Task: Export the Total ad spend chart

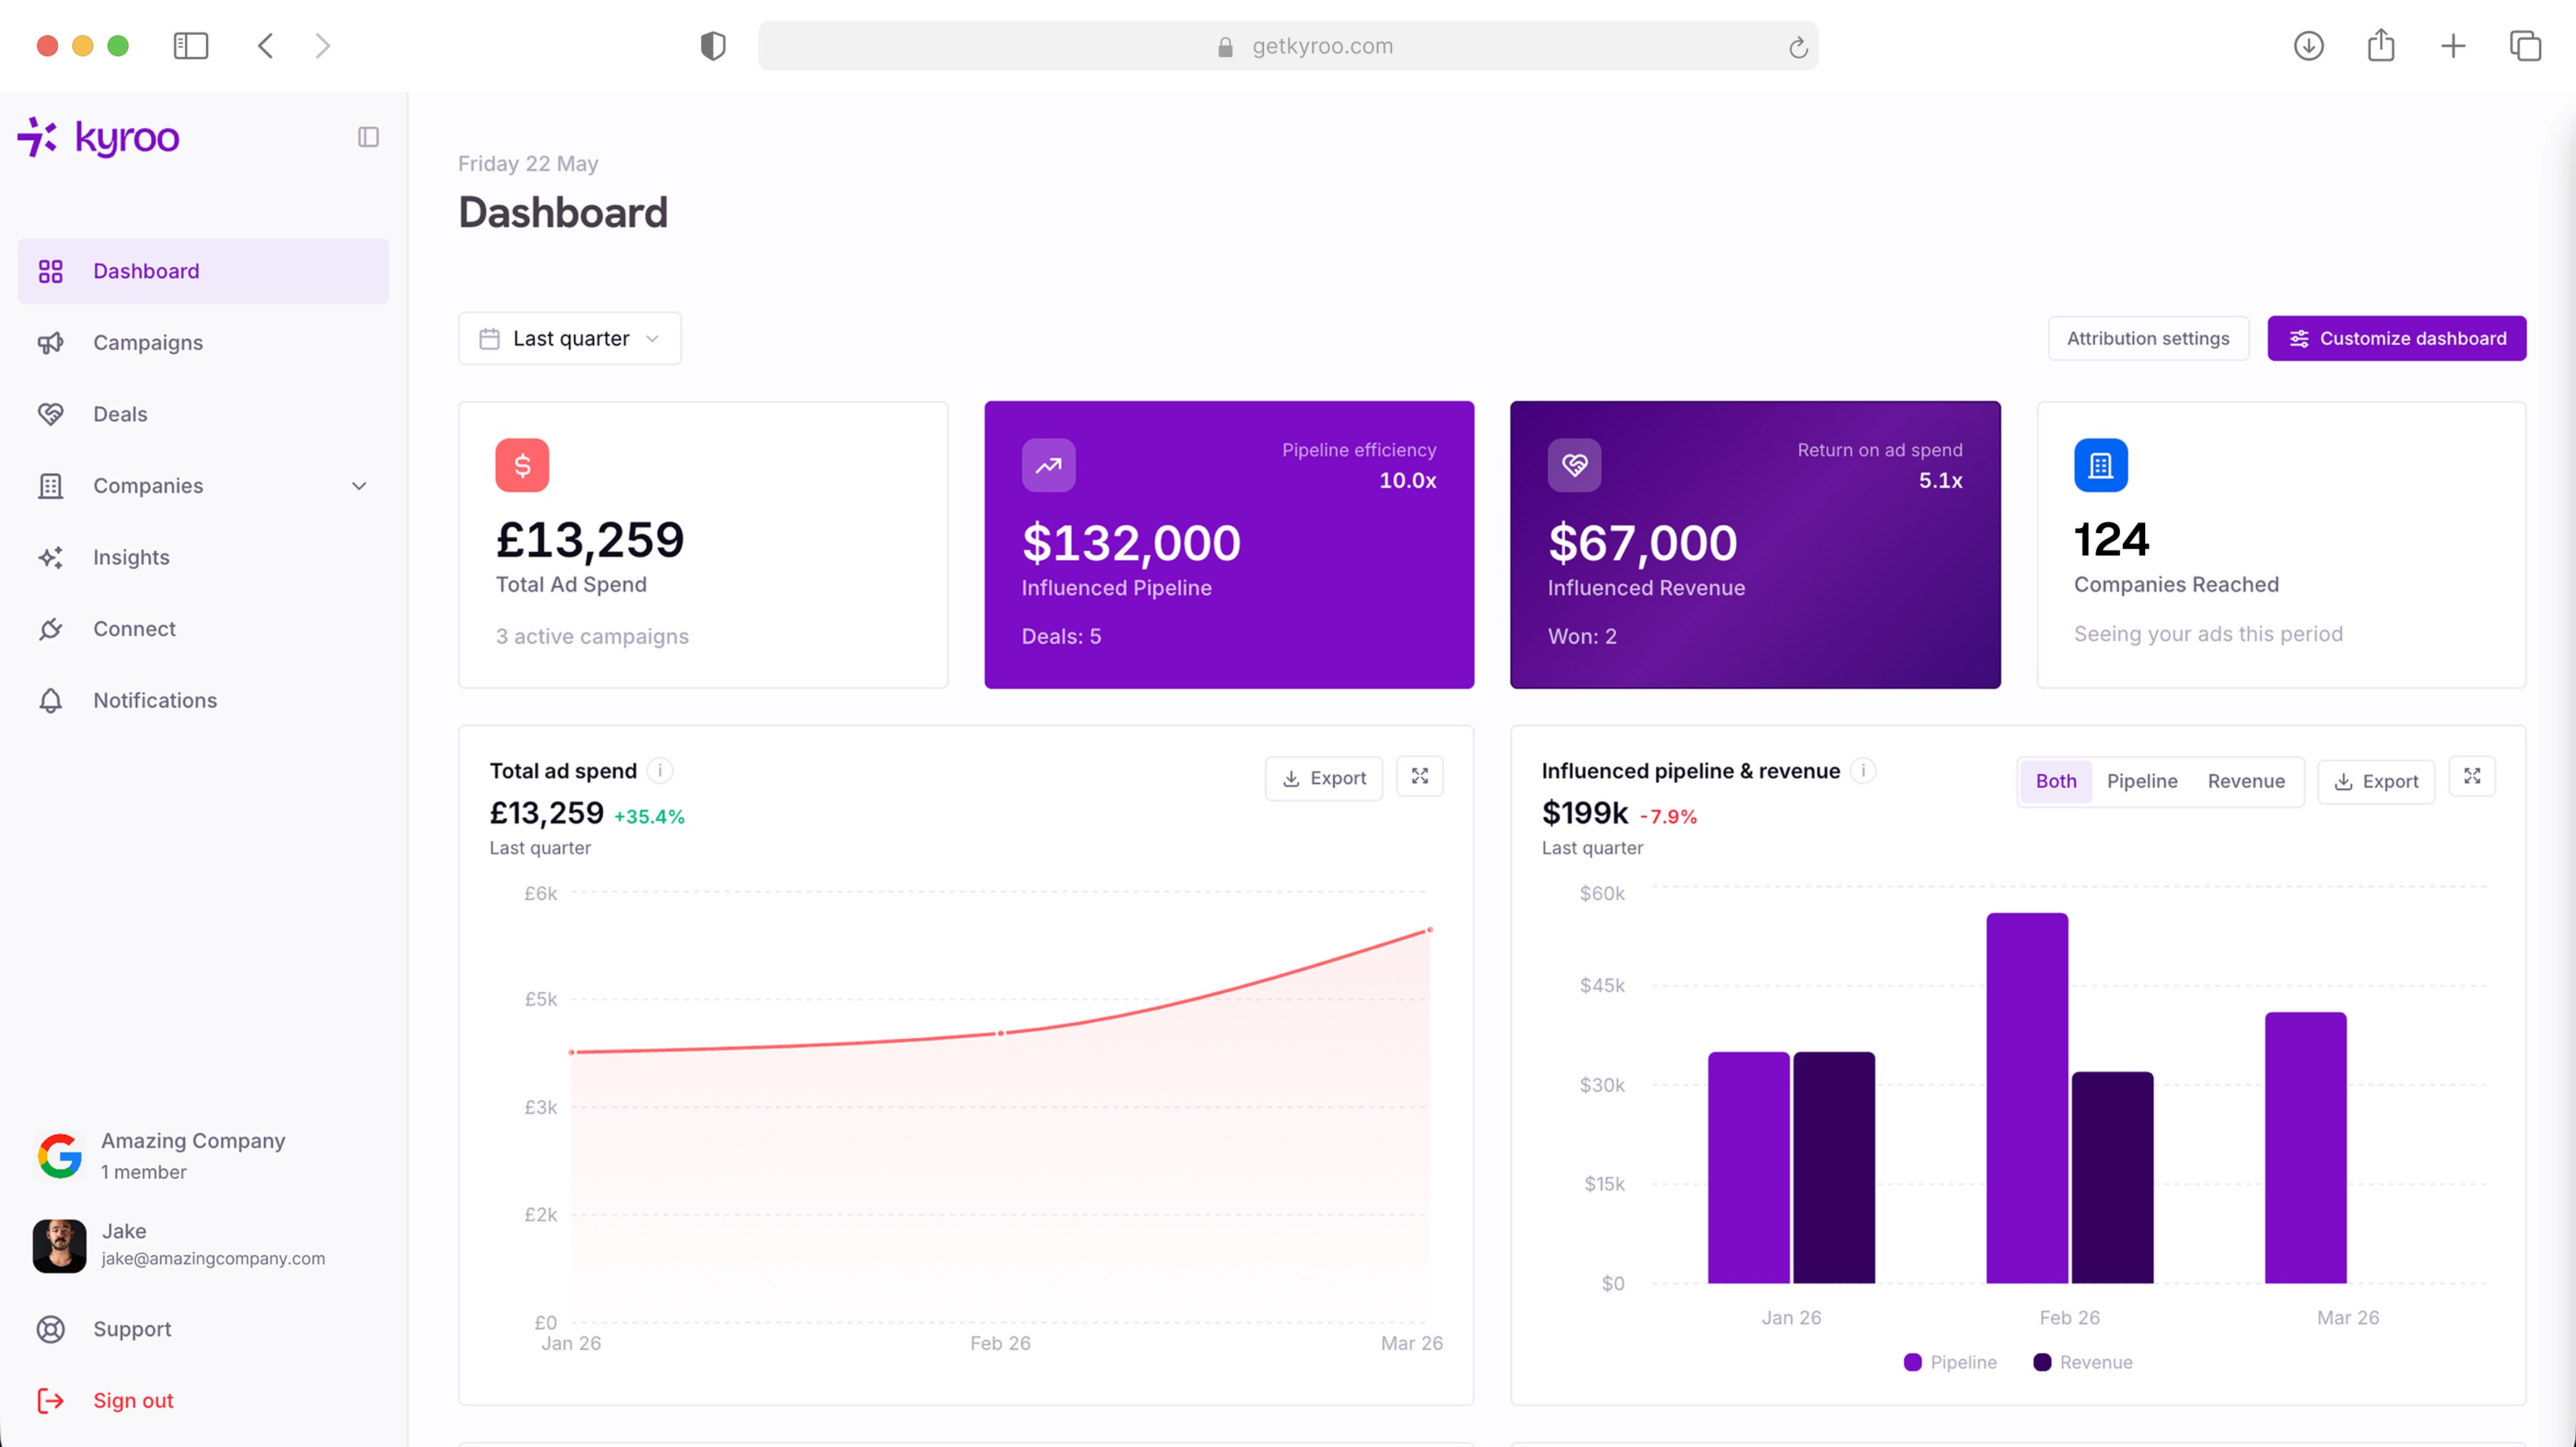Action: [1324, 777]
